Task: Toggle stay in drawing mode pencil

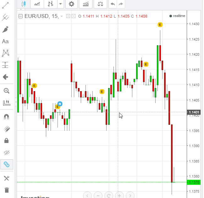Action: tap(7, 129)
